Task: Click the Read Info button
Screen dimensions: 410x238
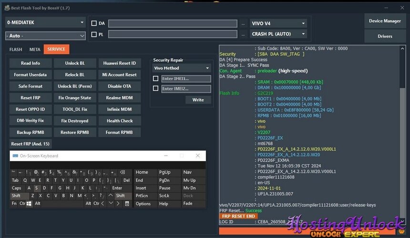Action: (31, 63)
